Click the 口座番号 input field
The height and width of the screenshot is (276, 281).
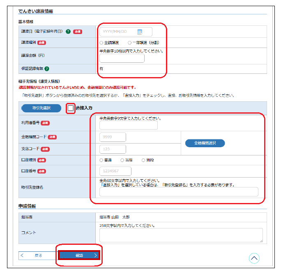[115, 171]
